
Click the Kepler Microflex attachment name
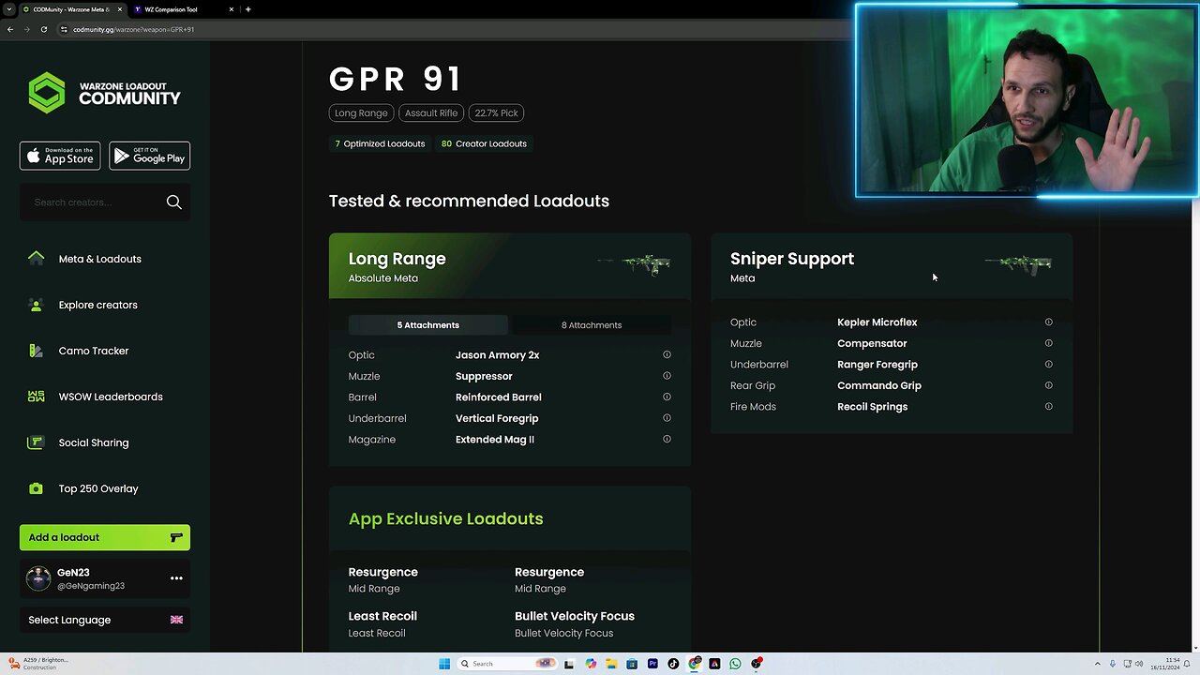tap(877, 322)
